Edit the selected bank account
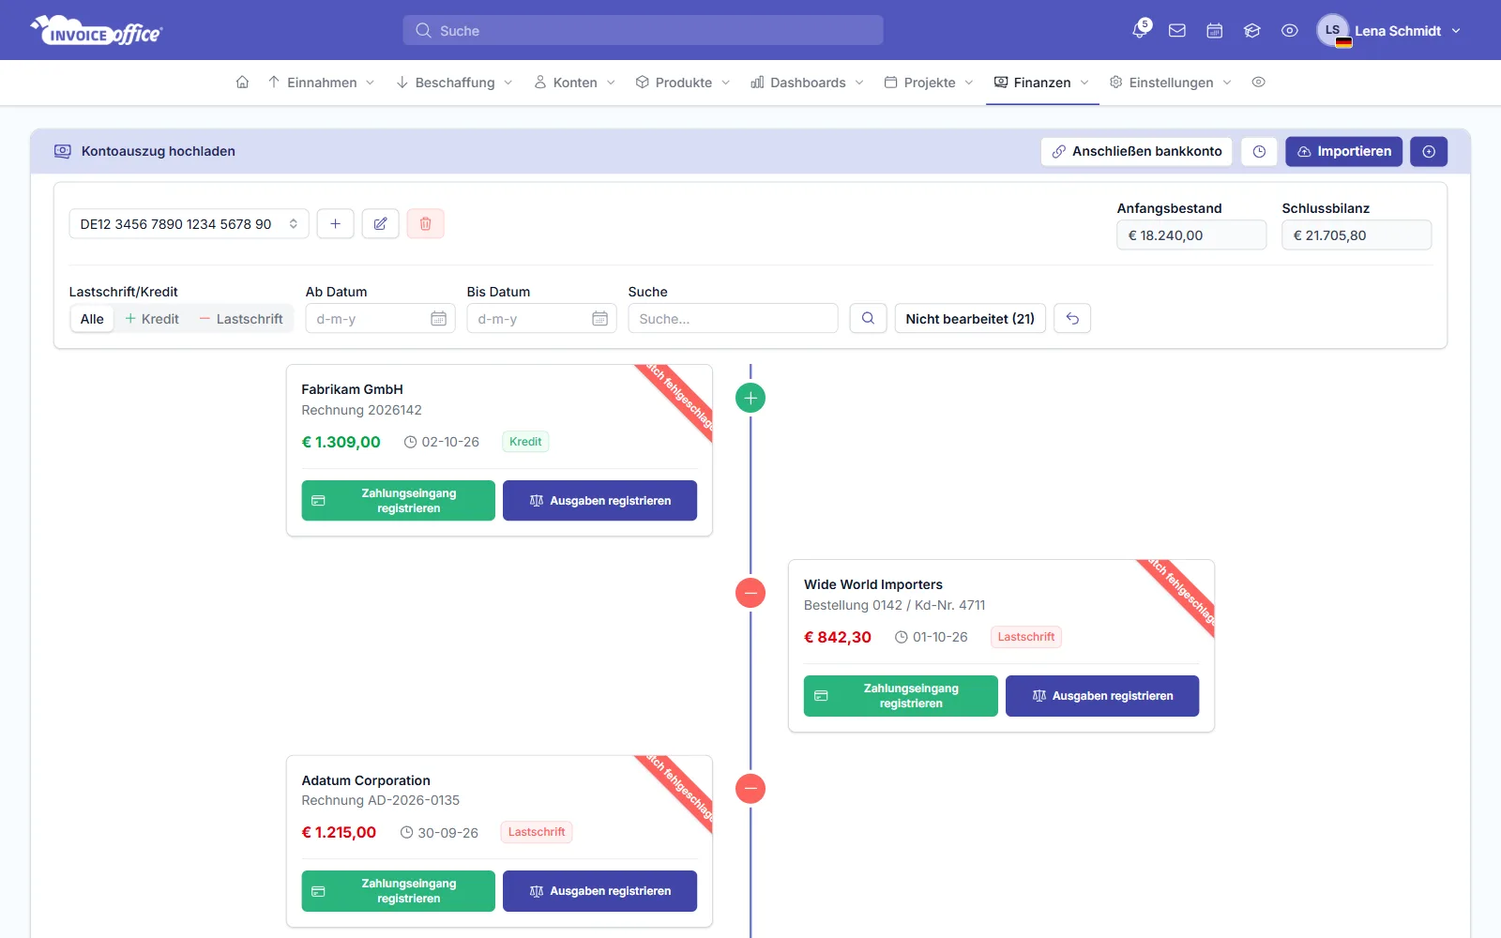 (x=380, y=223)
